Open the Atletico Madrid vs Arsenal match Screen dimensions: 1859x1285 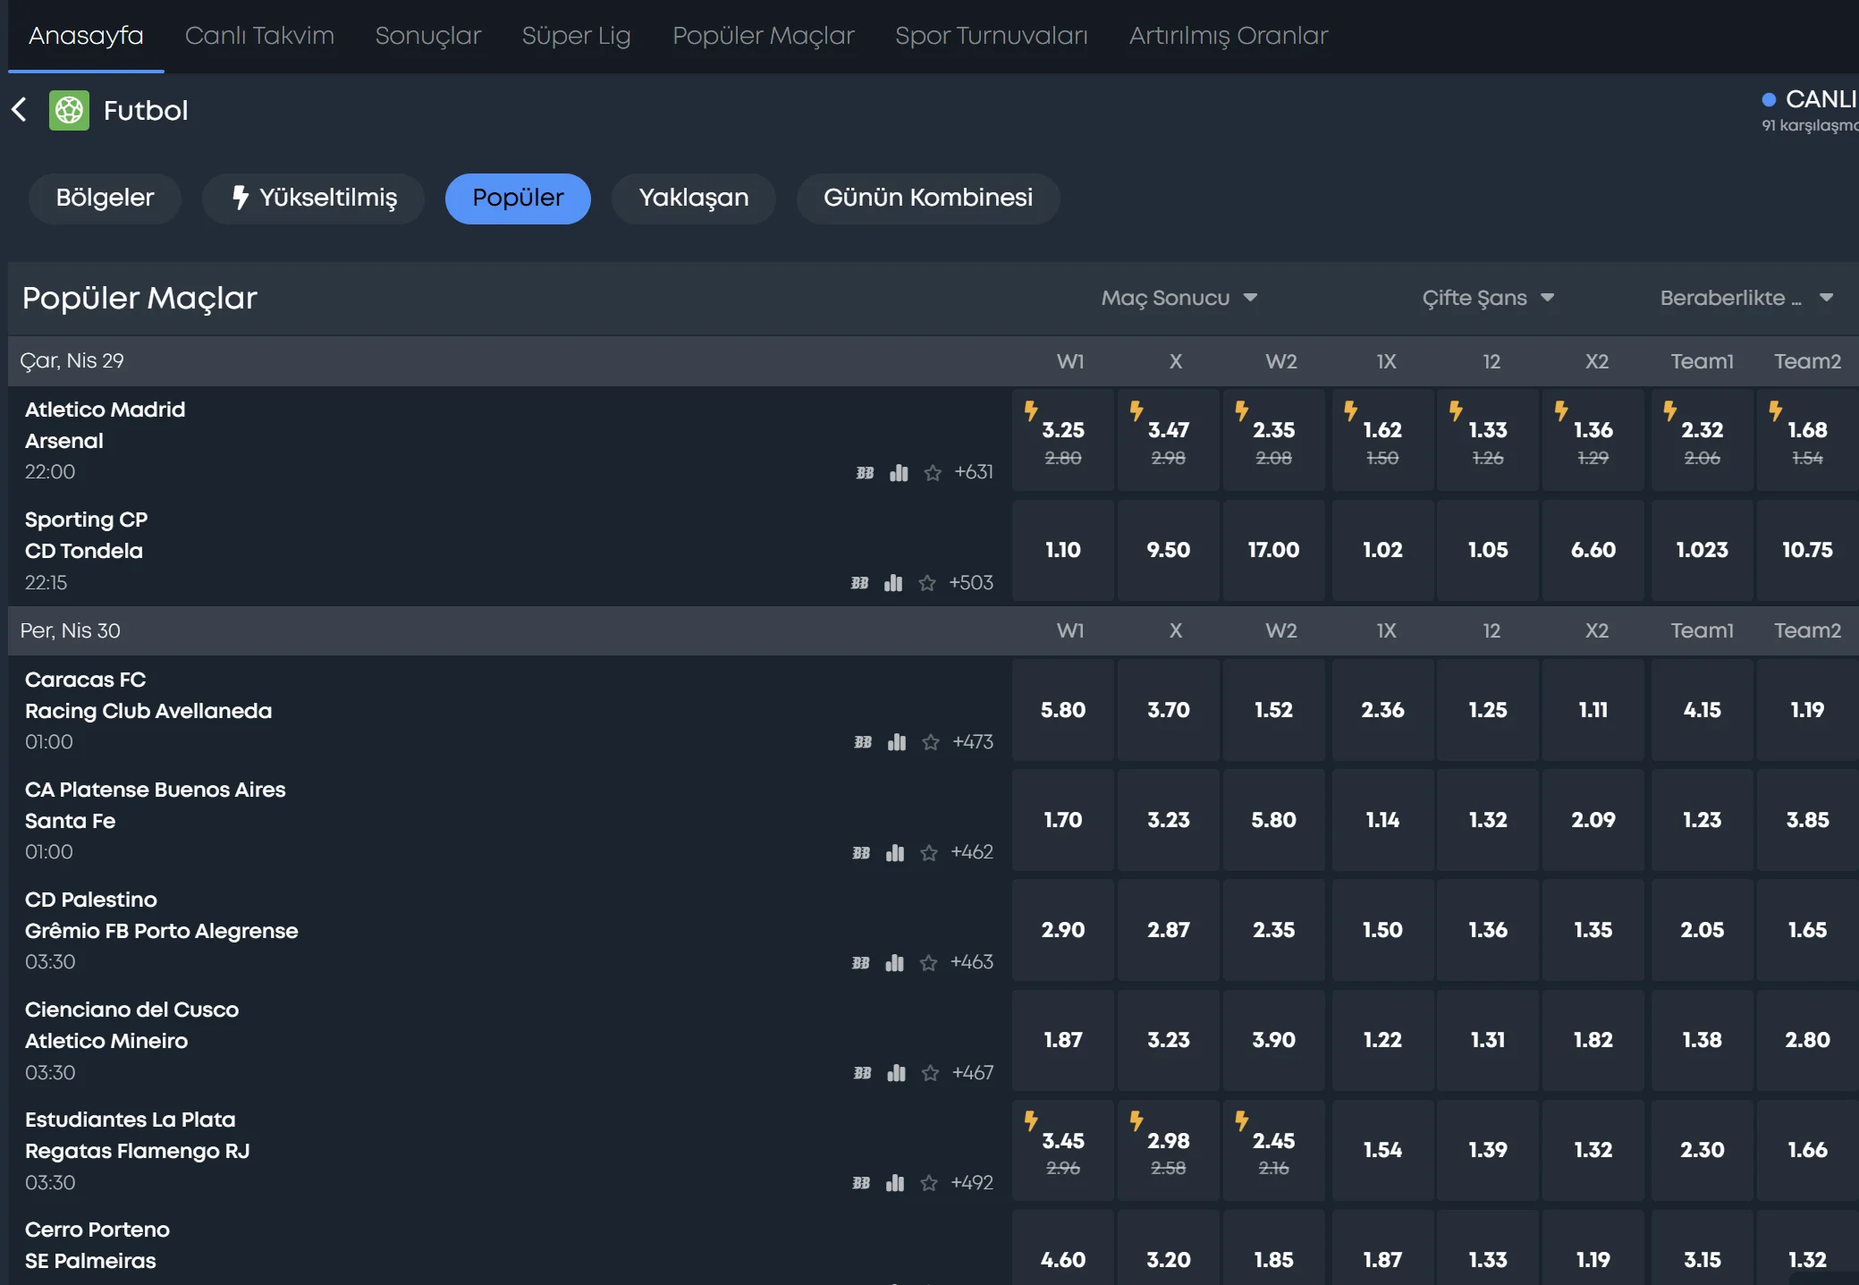(105, 426)
